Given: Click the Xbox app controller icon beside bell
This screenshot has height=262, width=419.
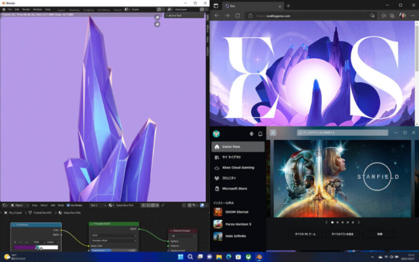Looking at the screenshot, I should 251,134.
